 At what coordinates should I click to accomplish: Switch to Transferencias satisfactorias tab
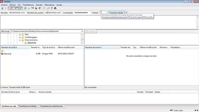coord(51,106)
